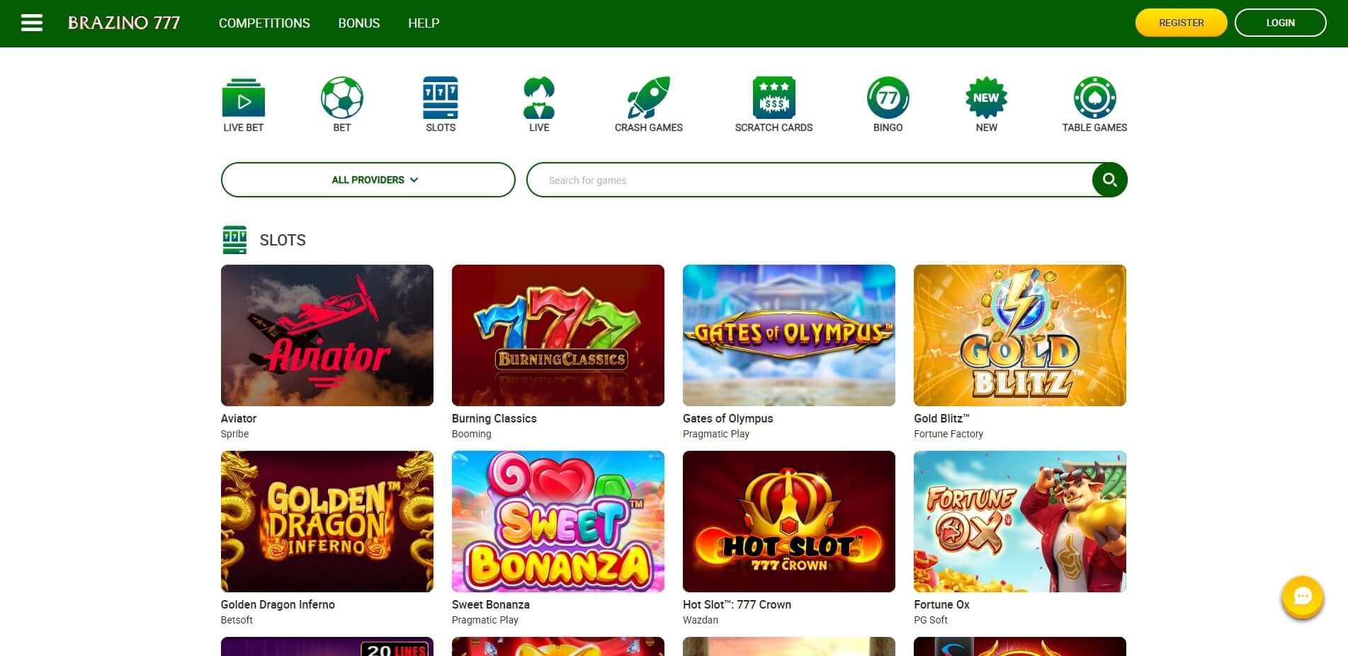1348x656 pixels.
Task: Open the hamburger navigation menu
Action: pyautogui.click(x=32, y=22)
